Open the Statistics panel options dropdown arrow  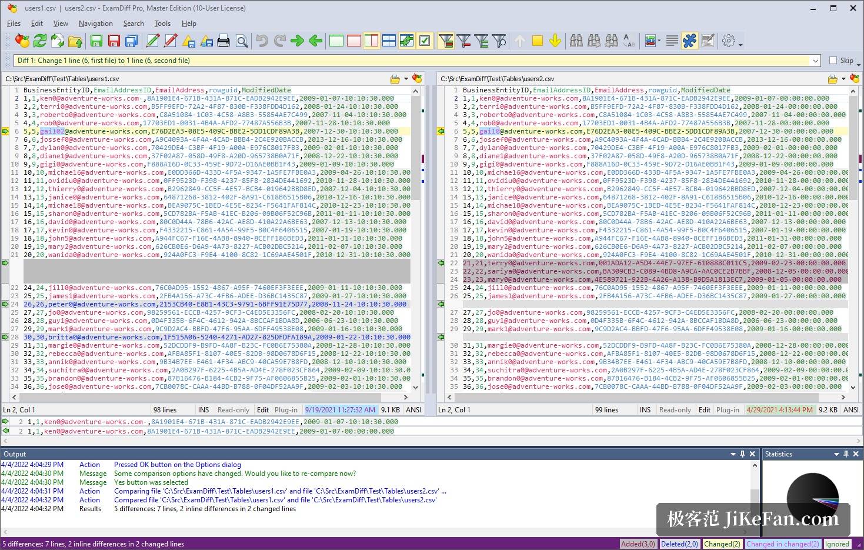[x=836, y=454]
